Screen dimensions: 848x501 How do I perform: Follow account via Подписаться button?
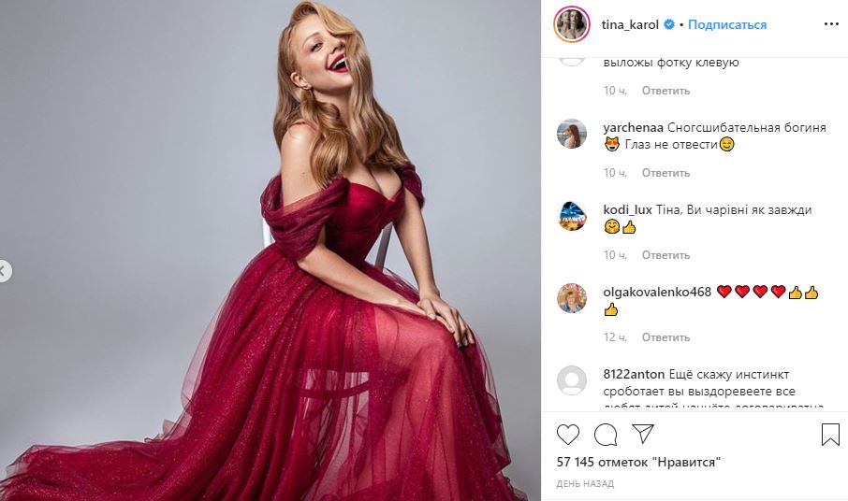click(728, 25)
